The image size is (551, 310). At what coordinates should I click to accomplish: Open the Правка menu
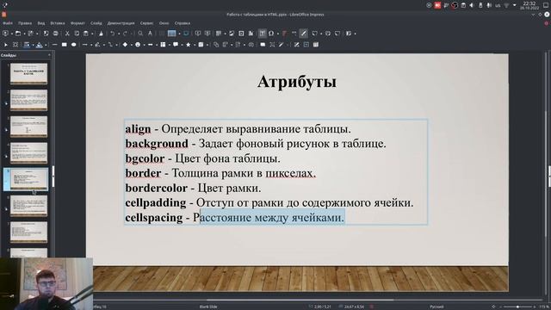[x=25, y=23]
